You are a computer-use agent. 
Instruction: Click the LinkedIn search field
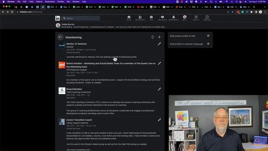coord(81,18)
